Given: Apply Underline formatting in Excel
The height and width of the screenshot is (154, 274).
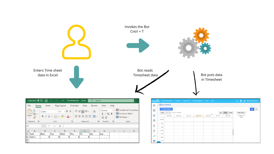Looking at the screenshot, I should (49, 117).
